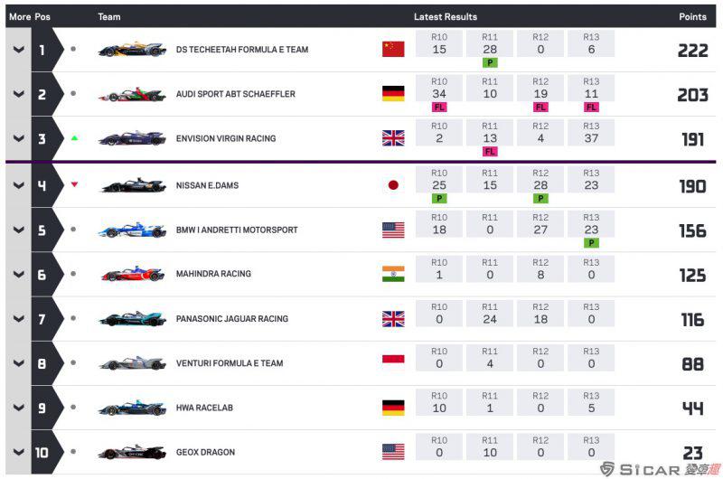Click the Panasonic Jaguar Racing car image
This screenshot has width=723, height=479.
132,318
